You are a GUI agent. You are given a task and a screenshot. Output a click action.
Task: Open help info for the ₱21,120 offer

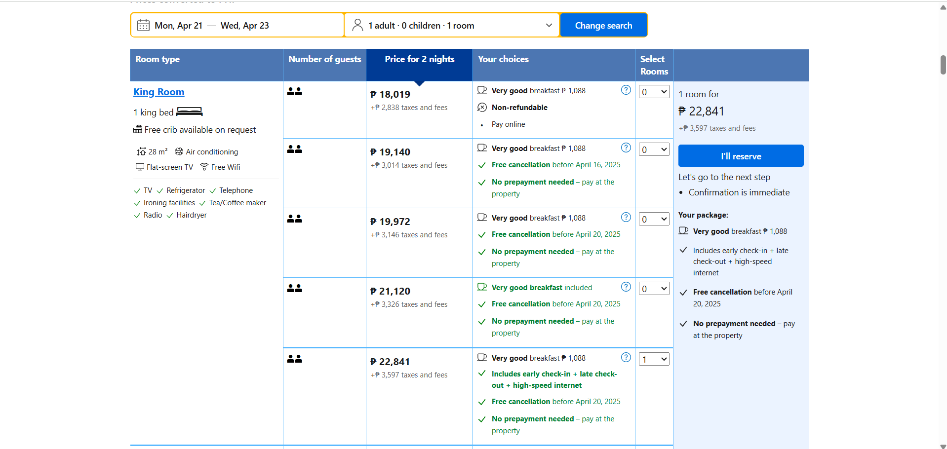[626, 287]
